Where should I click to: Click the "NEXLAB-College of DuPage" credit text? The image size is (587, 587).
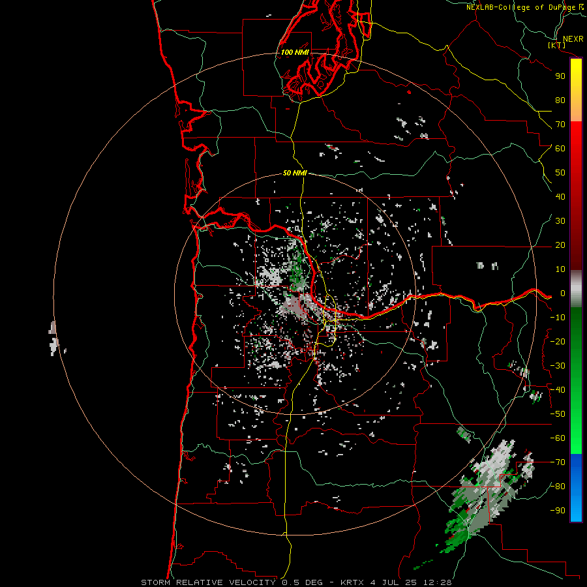point(520,7)
